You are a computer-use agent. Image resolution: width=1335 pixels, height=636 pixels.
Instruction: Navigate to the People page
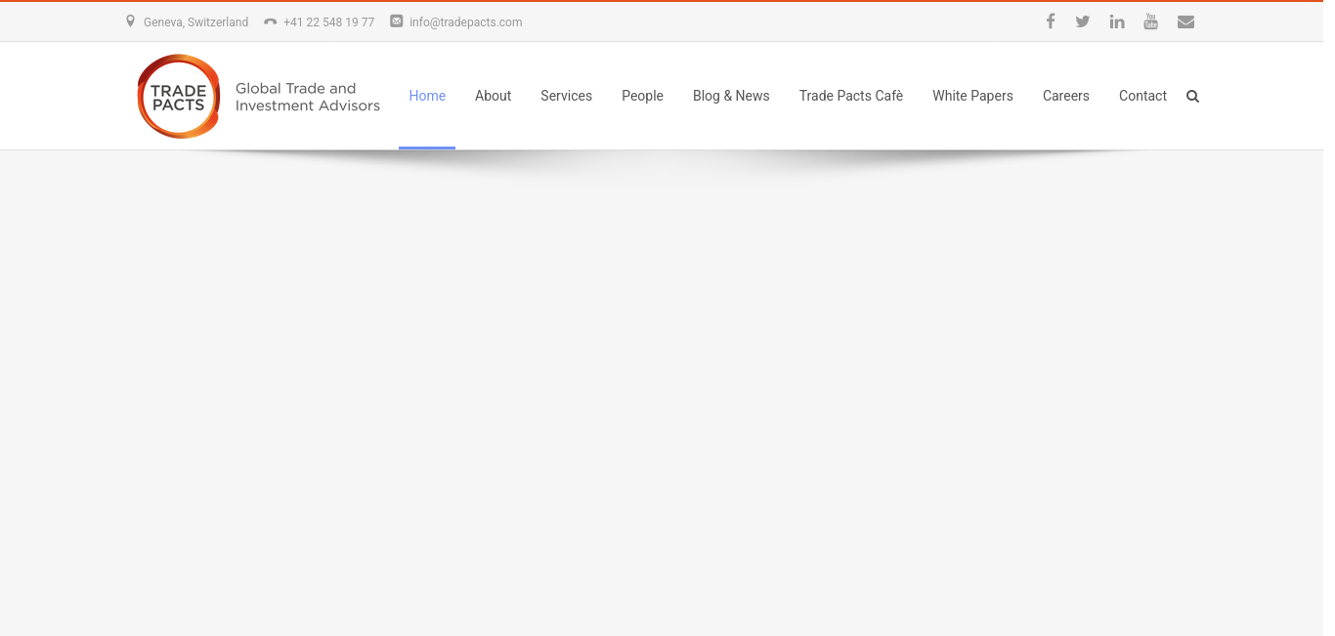(x=642, y=96)
